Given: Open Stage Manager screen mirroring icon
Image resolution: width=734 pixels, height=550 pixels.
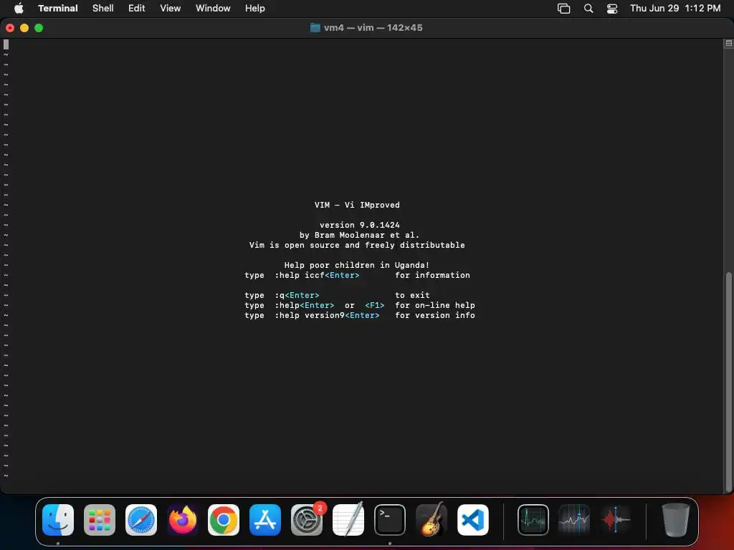Looking at the screenshot, I should pos(563,9).
